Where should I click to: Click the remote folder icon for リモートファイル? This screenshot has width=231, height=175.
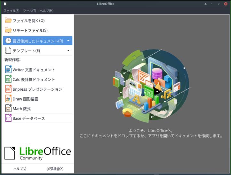tap(8, 30)
